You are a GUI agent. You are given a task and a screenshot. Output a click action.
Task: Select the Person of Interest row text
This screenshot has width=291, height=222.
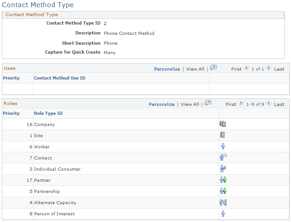tap(54, 214)
